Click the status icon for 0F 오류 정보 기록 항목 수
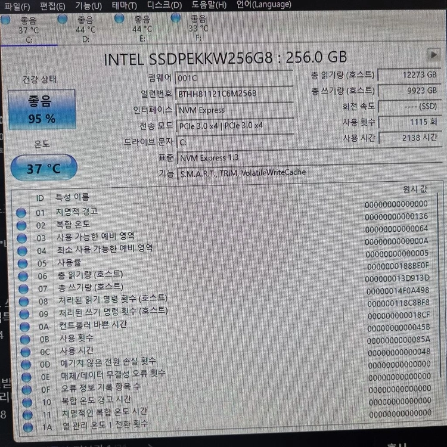Viewport: 447px width, 447px height. point(27,390)
